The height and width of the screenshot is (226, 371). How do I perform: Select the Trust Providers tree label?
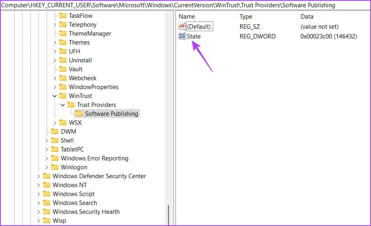click(x=97, y=105)
